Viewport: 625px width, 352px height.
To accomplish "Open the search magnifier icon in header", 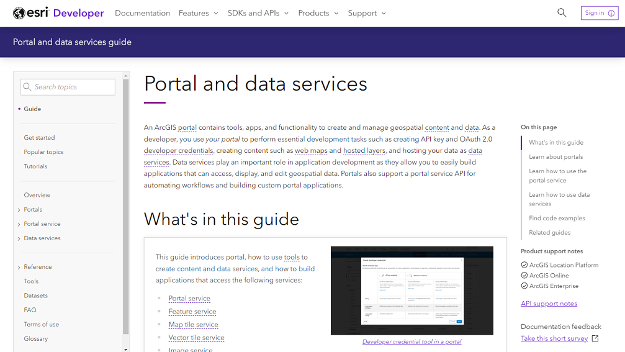I will tap(562, 13).
